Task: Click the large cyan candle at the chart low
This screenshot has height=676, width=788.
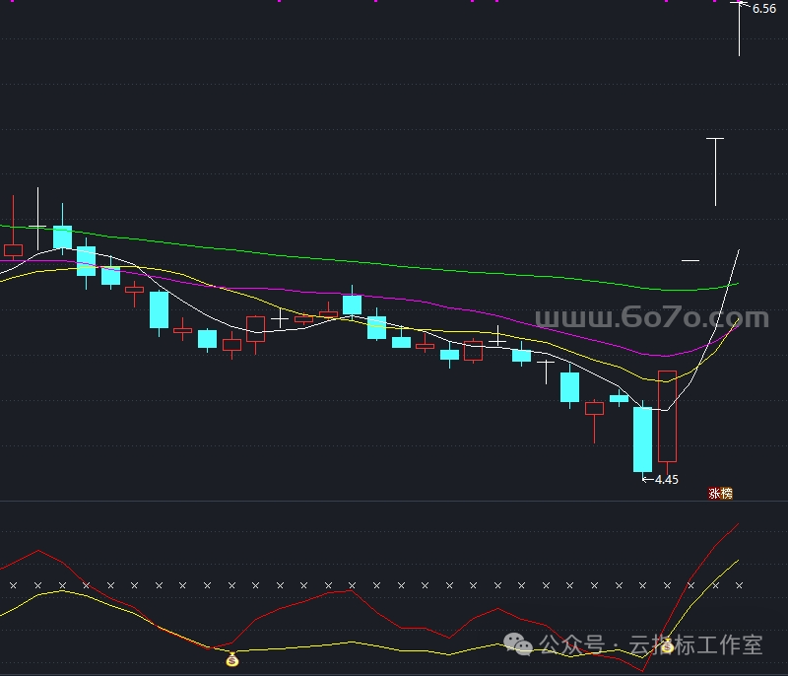Action: [x=642, y=439]
